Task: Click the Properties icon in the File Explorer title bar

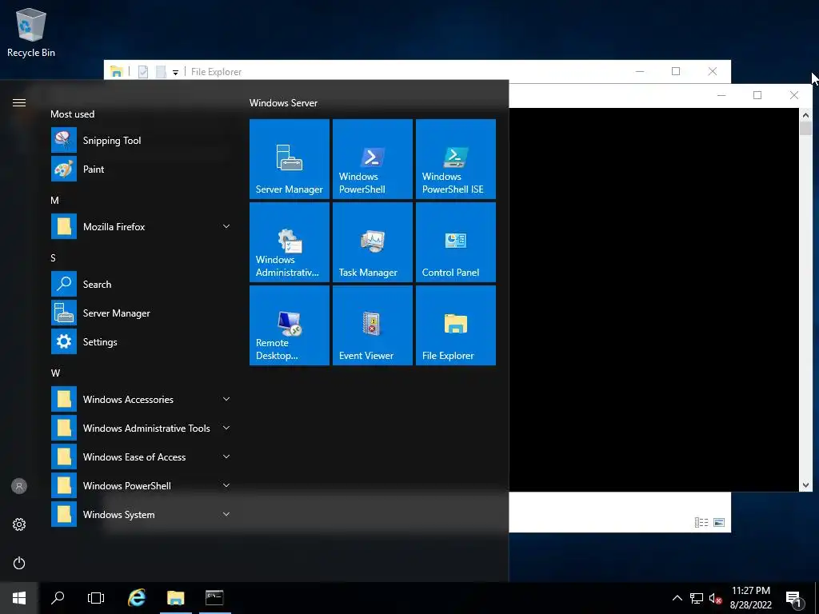Action: [x=143, y=72]
